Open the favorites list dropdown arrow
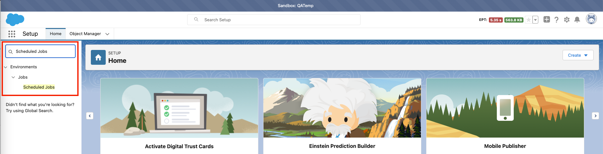Screen dimensions: 603x154 tap(535, 20)
